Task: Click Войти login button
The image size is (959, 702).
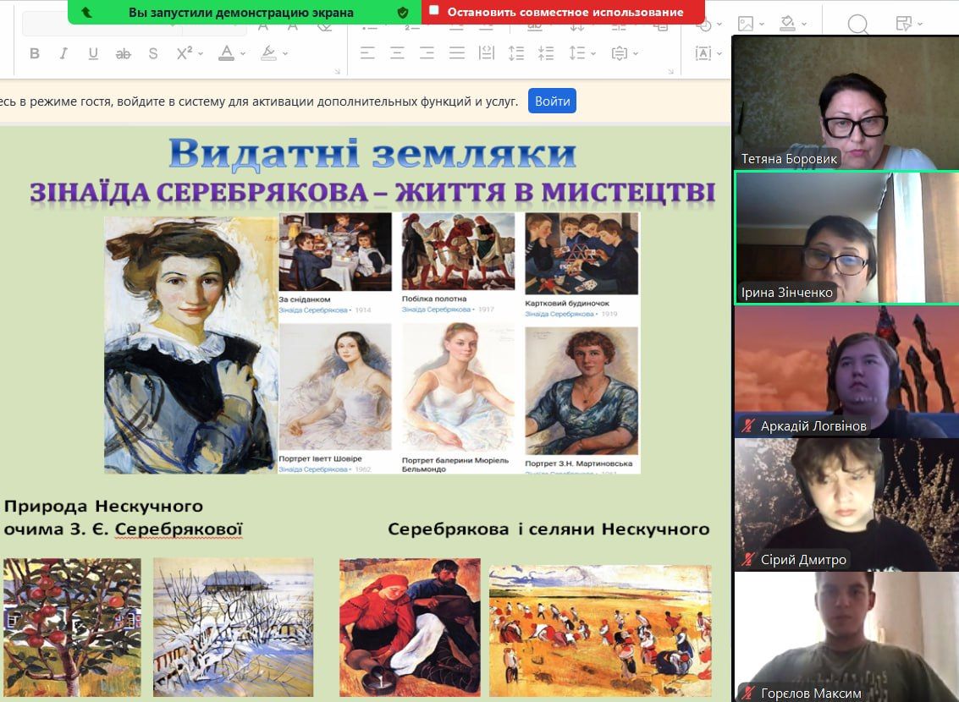Action: [552, 101]
